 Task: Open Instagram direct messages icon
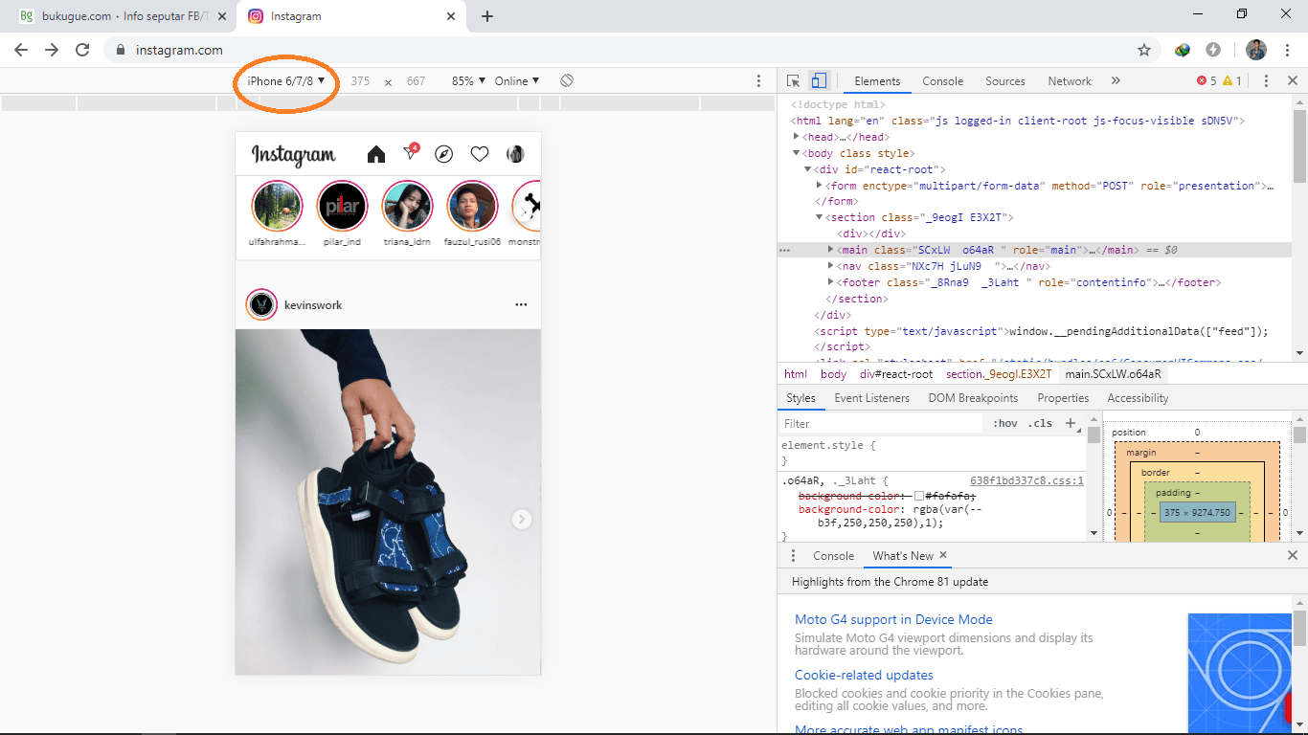(x=411, y=153)
